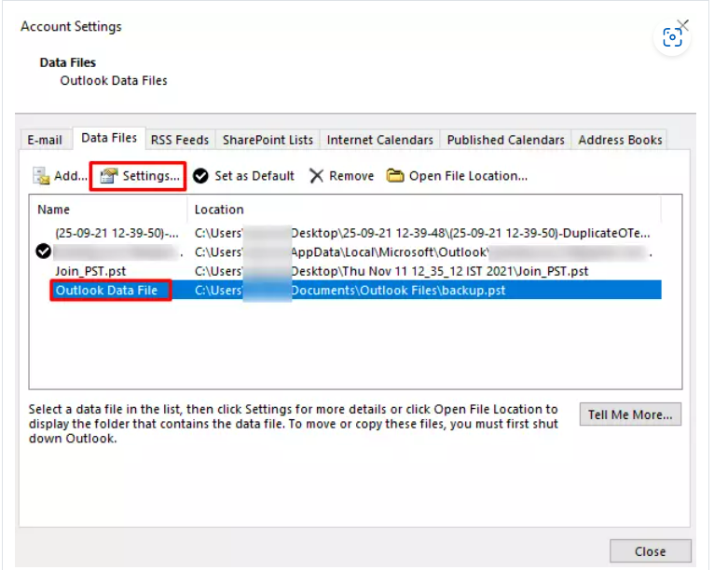Click Open File Location text
The height and width of the screenshot is (570, 714).
coord(468,176)
